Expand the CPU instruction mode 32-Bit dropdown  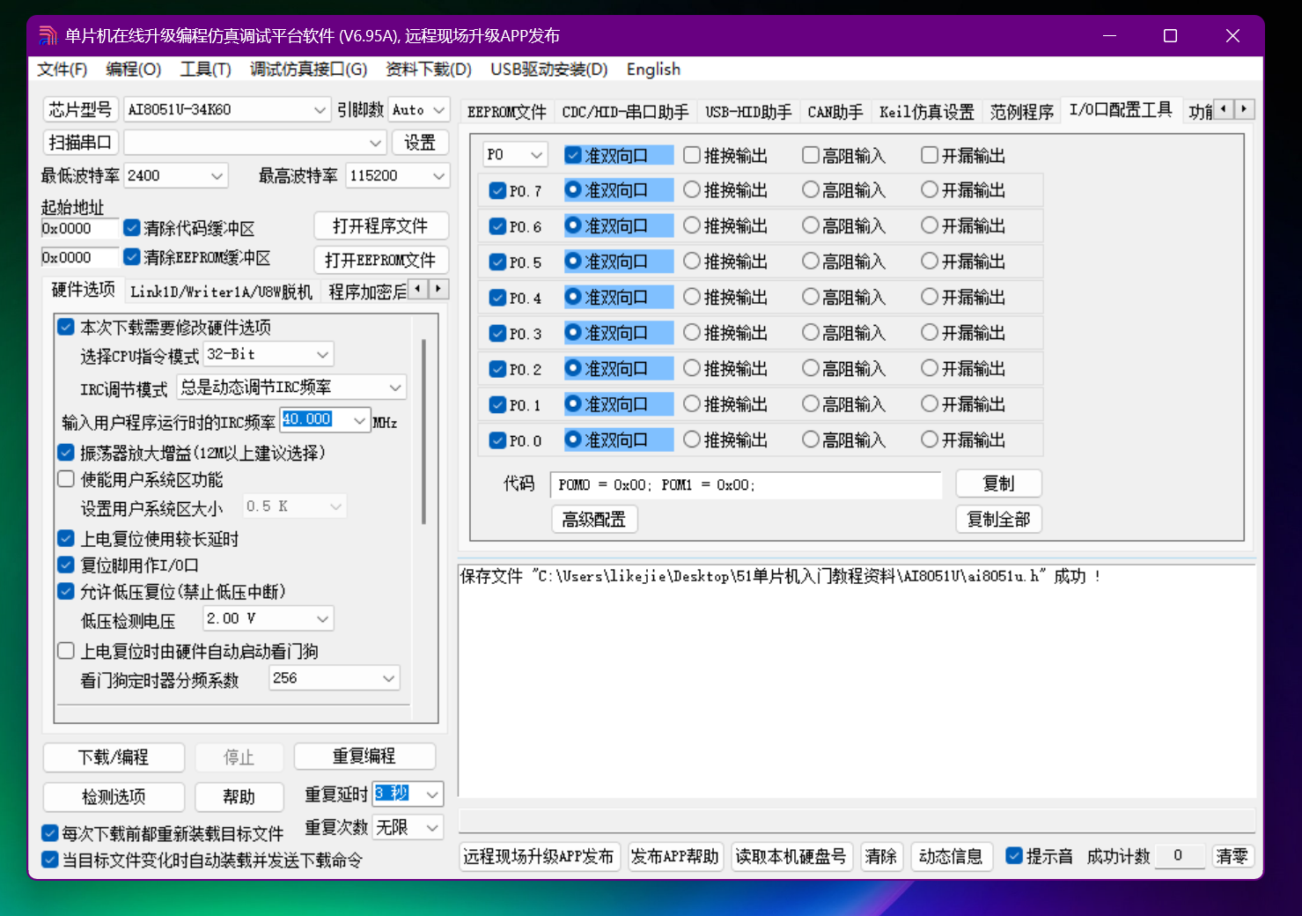323,354
